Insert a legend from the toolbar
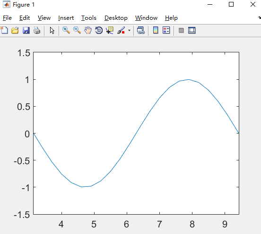 (x=166, y=30)
